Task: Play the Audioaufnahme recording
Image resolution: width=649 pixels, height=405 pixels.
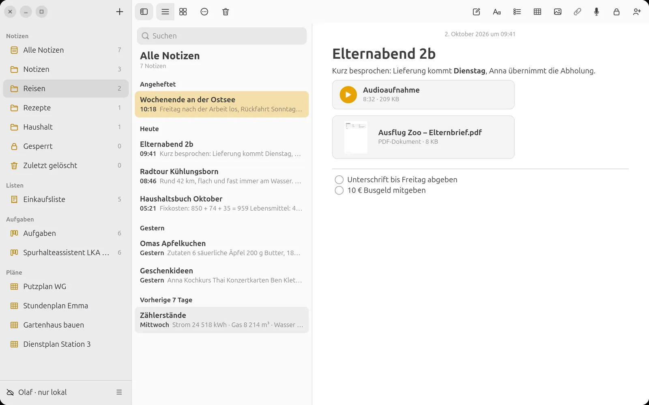Action: coord(348,95)
